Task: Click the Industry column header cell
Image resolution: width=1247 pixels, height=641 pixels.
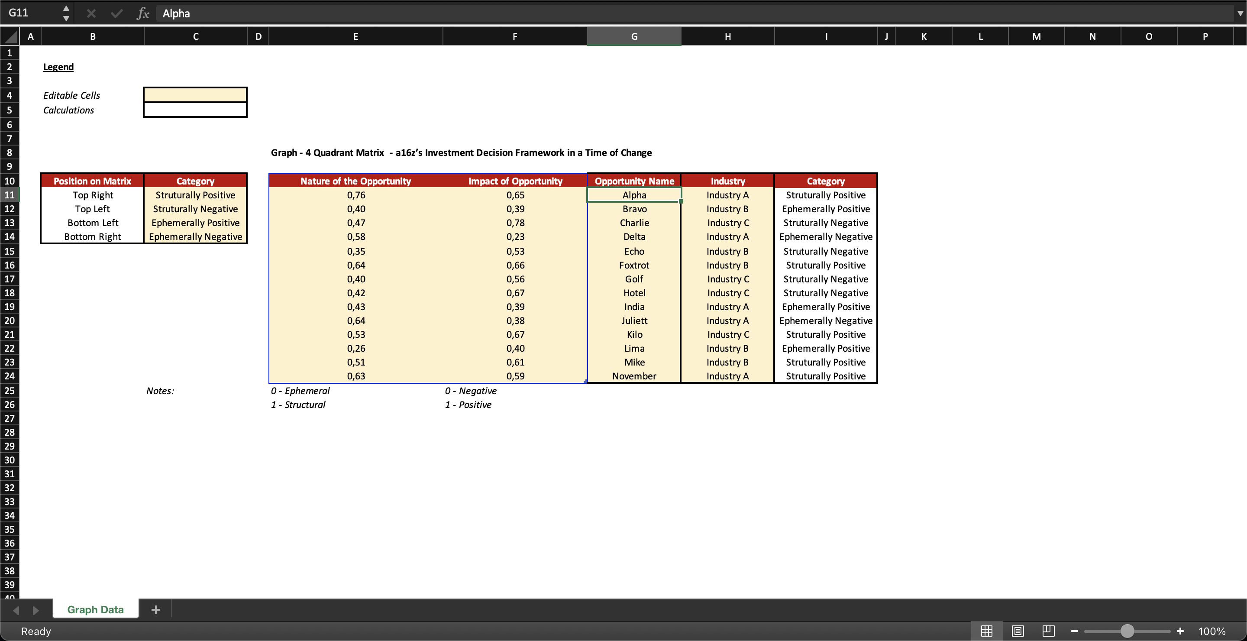Action: tap(727, 181)
